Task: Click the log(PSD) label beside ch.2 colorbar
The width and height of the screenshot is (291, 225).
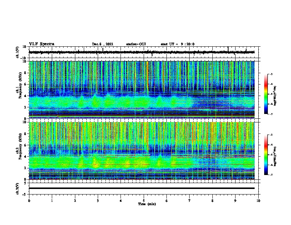Action: 275,156
